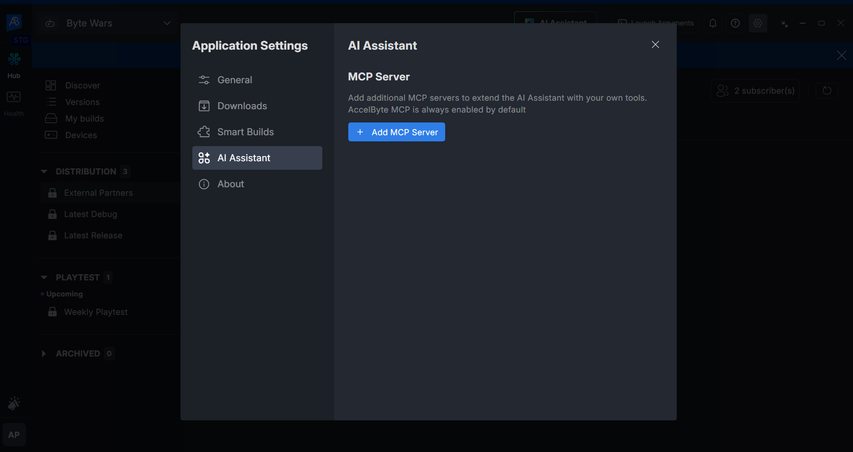Close the AI Assistant settings panel

click(x=655, y=44)
